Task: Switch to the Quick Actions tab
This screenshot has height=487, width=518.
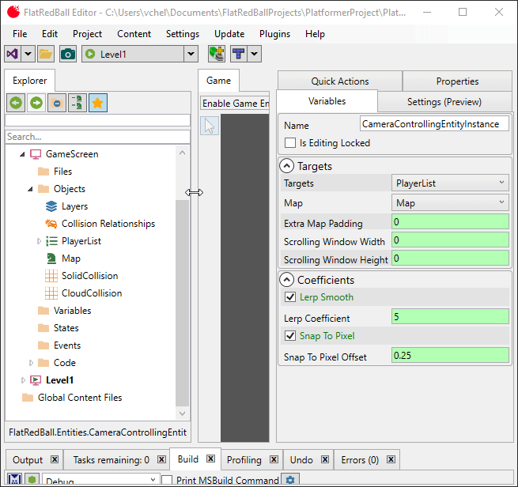Action: pos(339,81)
